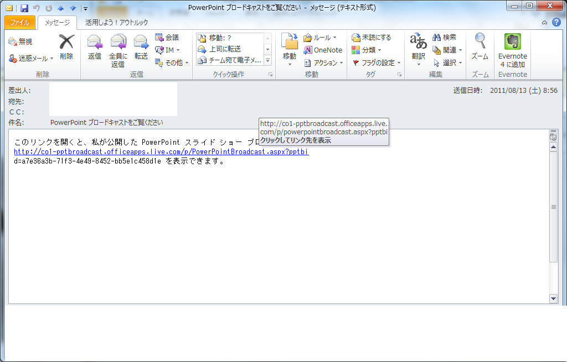Click the sent date 2011/08/13 (土) 8:56
The image size is (567, 362).
pos(524,91)
